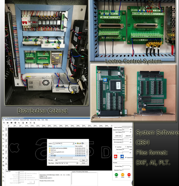Hit the red STOP icon

coord(129,174)
